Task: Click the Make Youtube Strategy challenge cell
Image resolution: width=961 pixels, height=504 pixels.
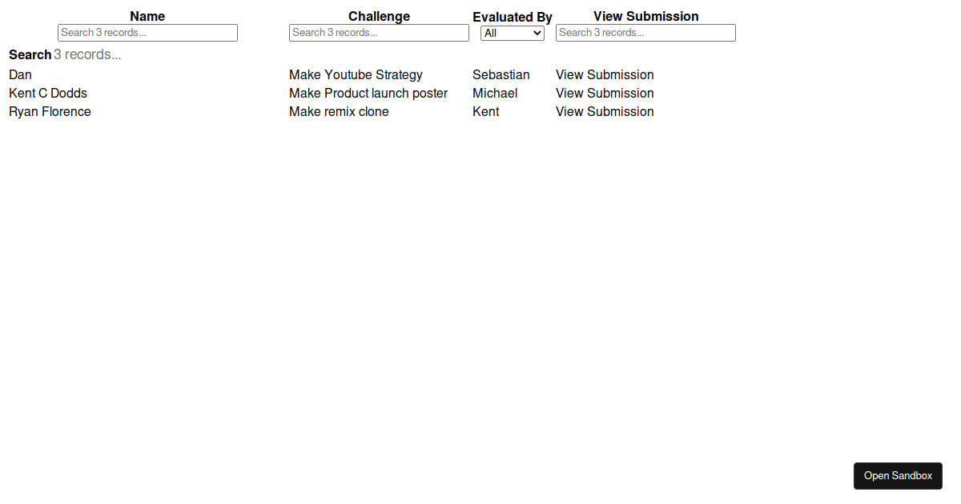Action: coord(356,75)
